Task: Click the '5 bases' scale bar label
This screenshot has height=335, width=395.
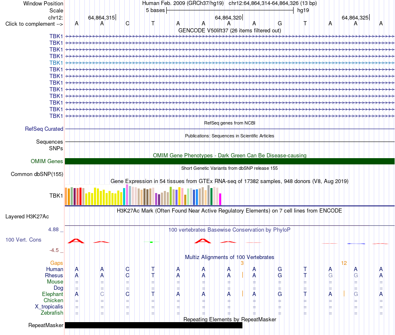Action: pyautogui.click(x=155, y=10)
